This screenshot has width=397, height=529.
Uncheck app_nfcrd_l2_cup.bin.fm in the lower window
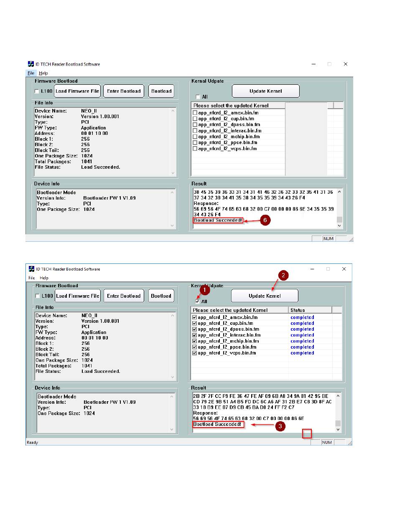pos(194,323)
